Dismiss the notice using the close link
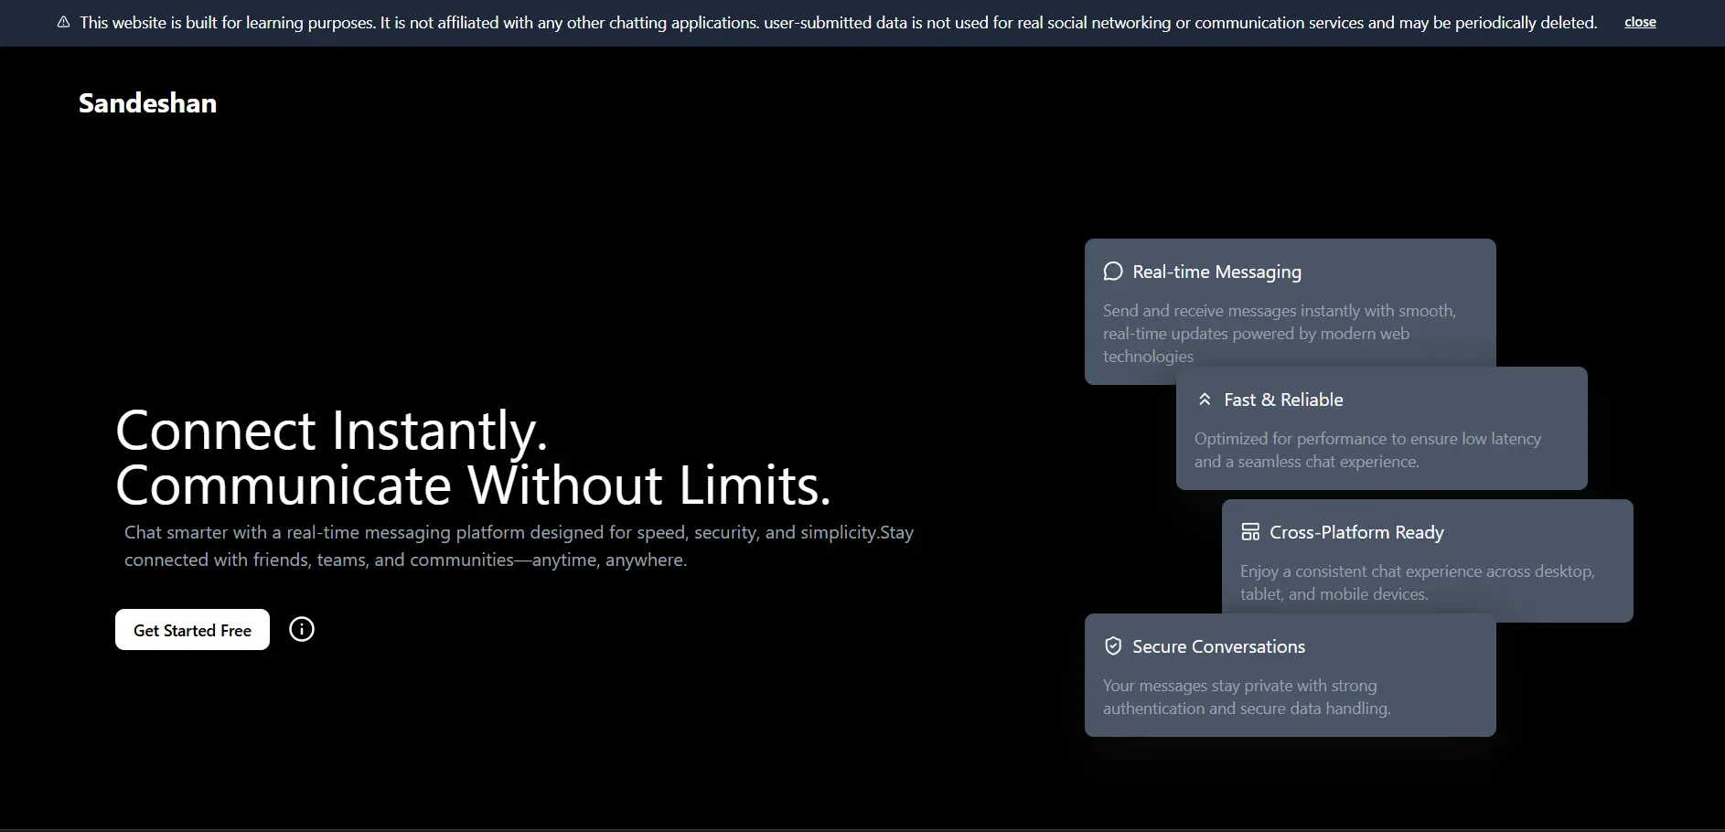The image size is (1725, 832). coord(1639,22)
